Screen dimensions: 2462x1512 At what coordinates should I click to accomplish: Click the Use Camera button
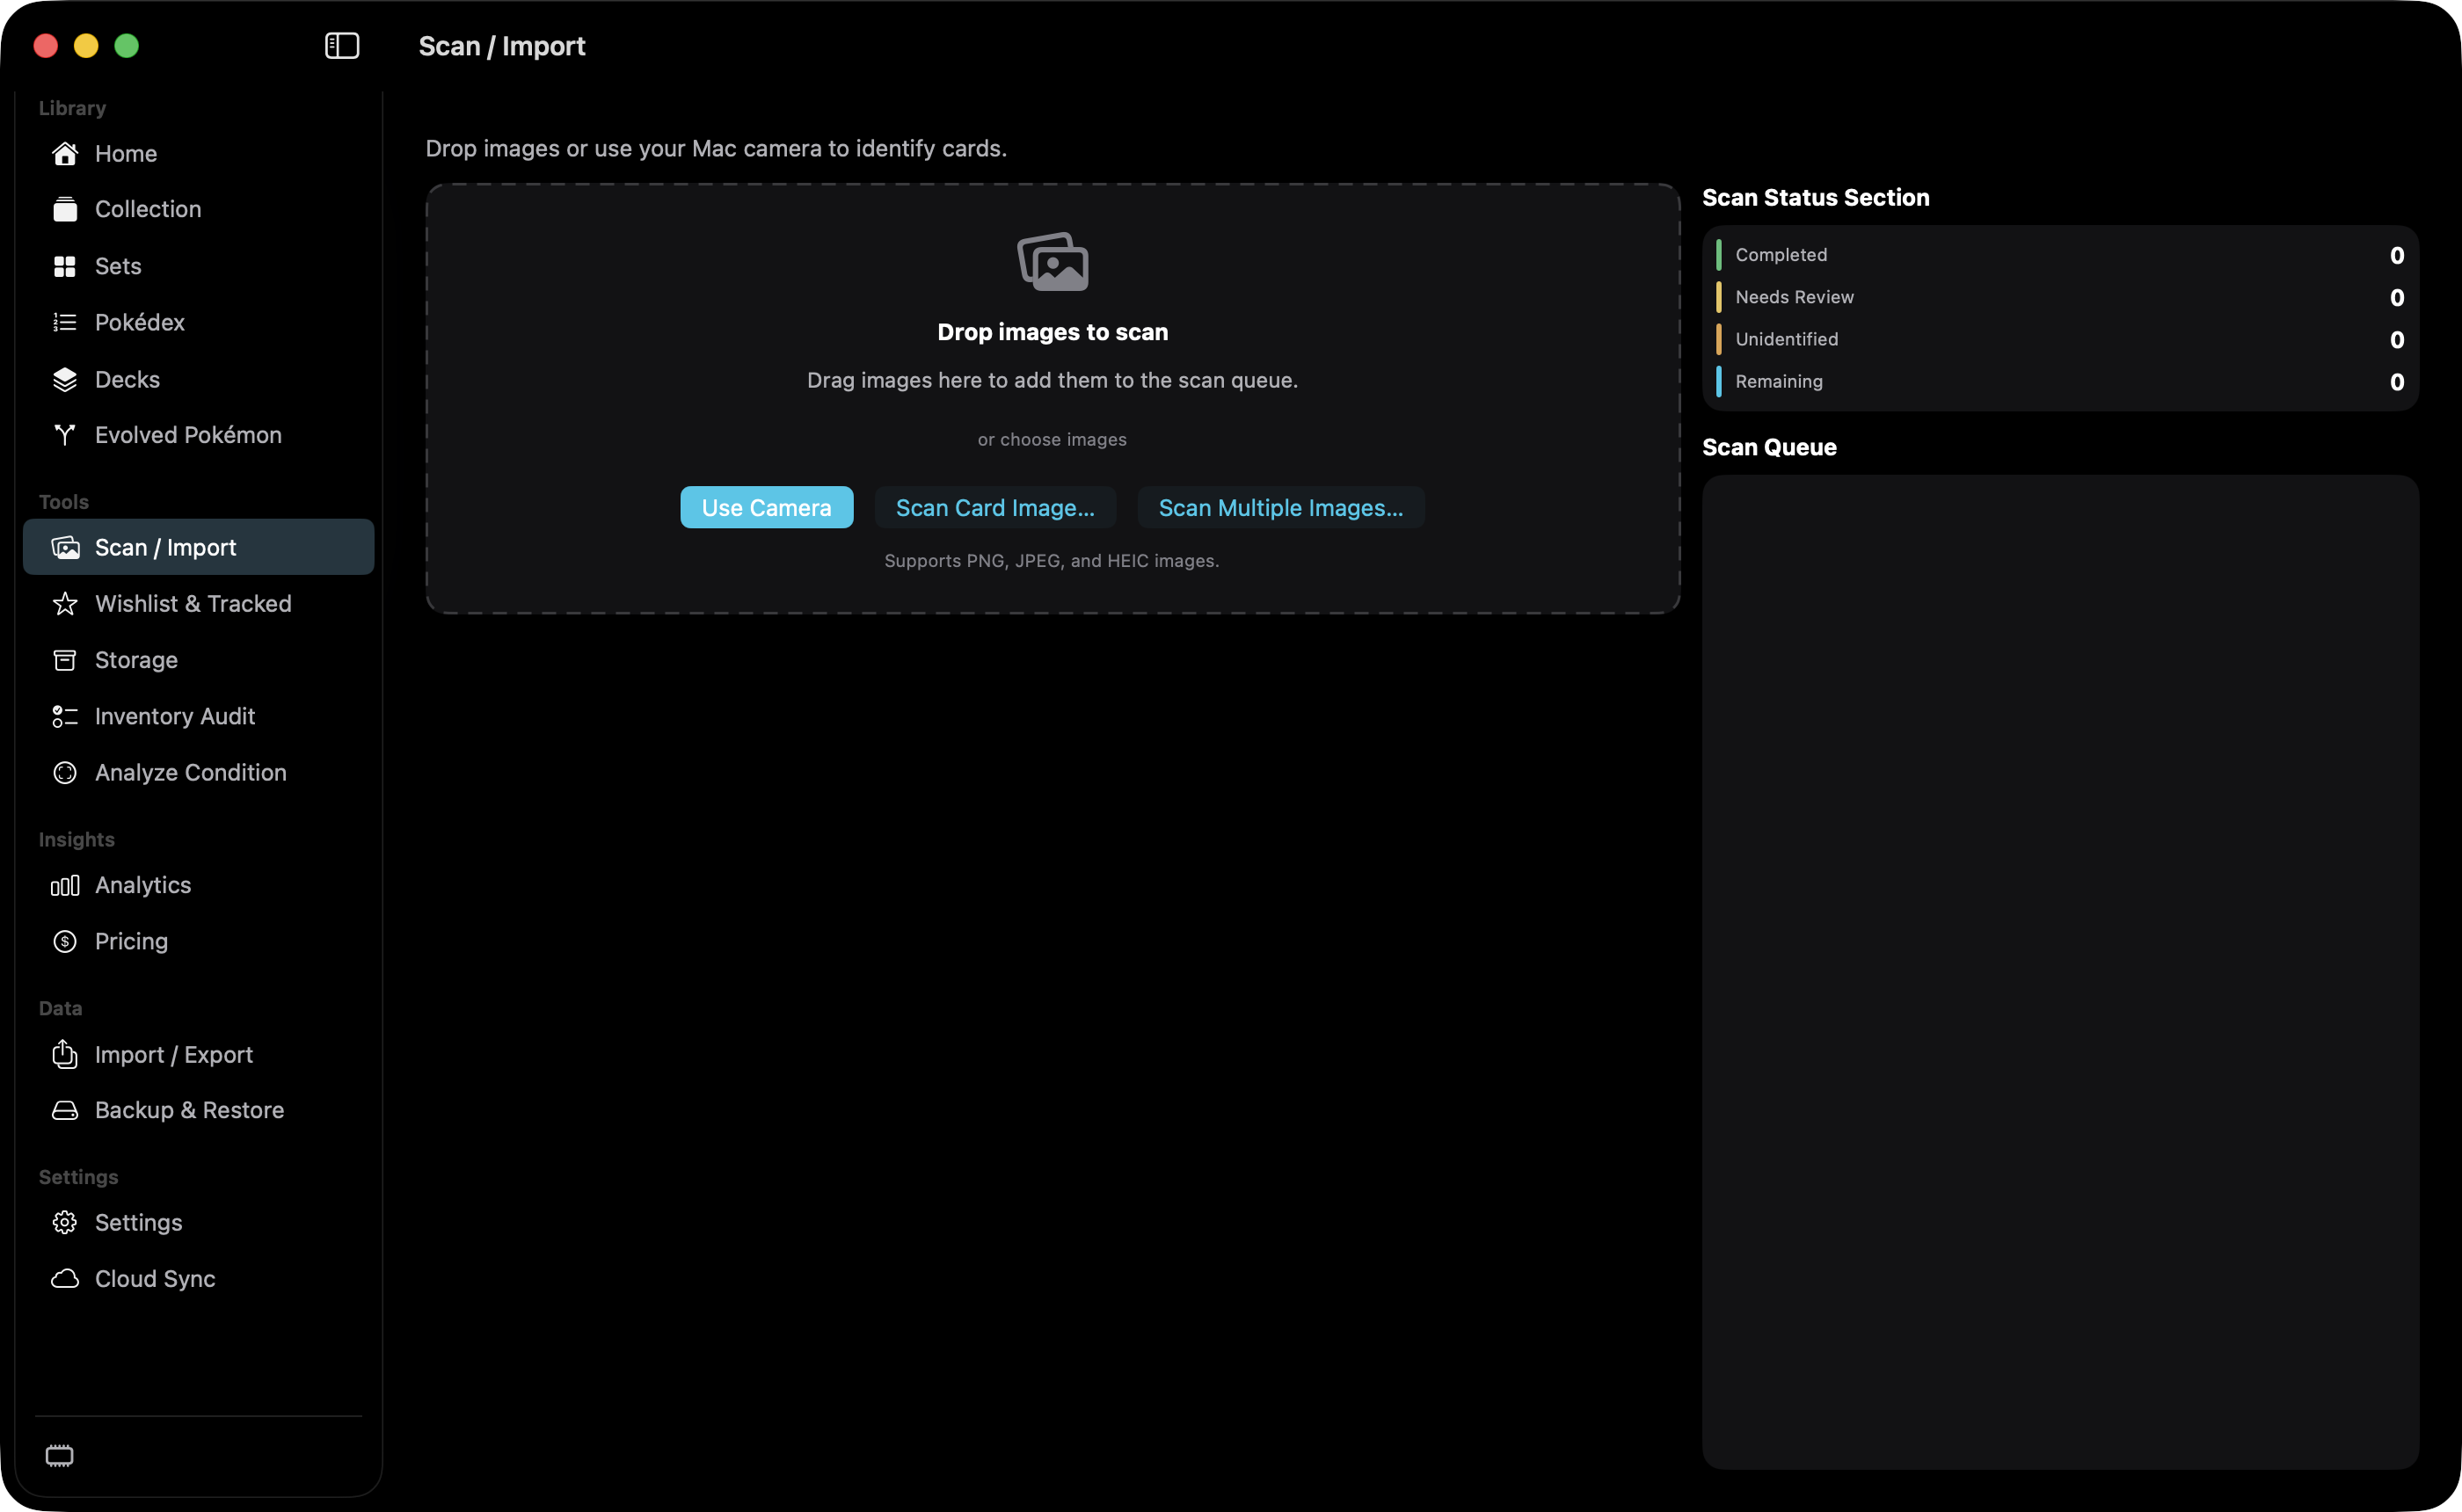(766, 508)
